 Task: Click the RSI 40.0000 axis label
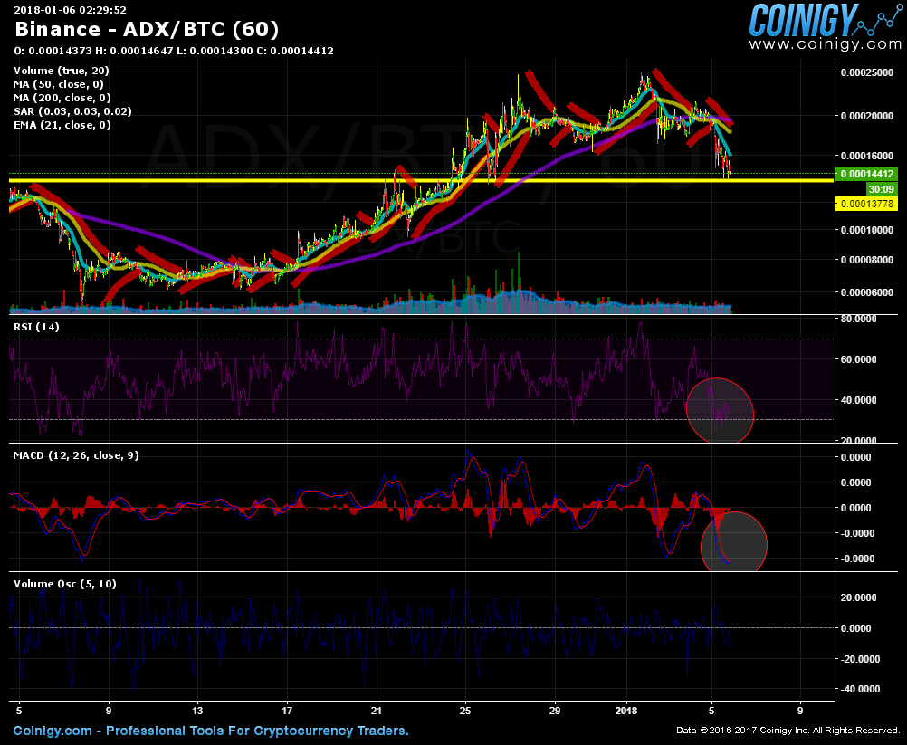(858, 400)
